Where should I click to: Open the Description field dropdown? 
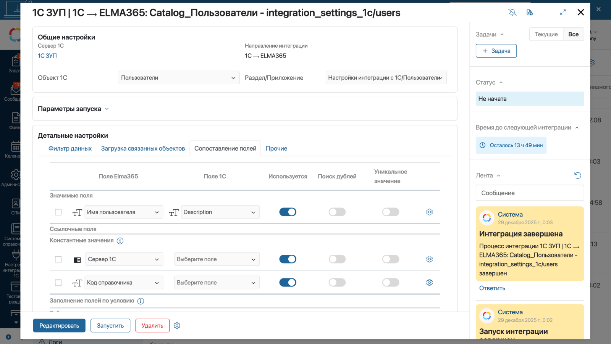pos(220,212)
